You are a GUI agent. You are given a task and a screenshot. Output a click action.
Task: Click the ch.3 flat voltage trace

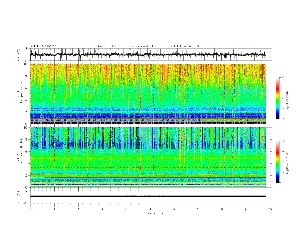tap(148, 197)
